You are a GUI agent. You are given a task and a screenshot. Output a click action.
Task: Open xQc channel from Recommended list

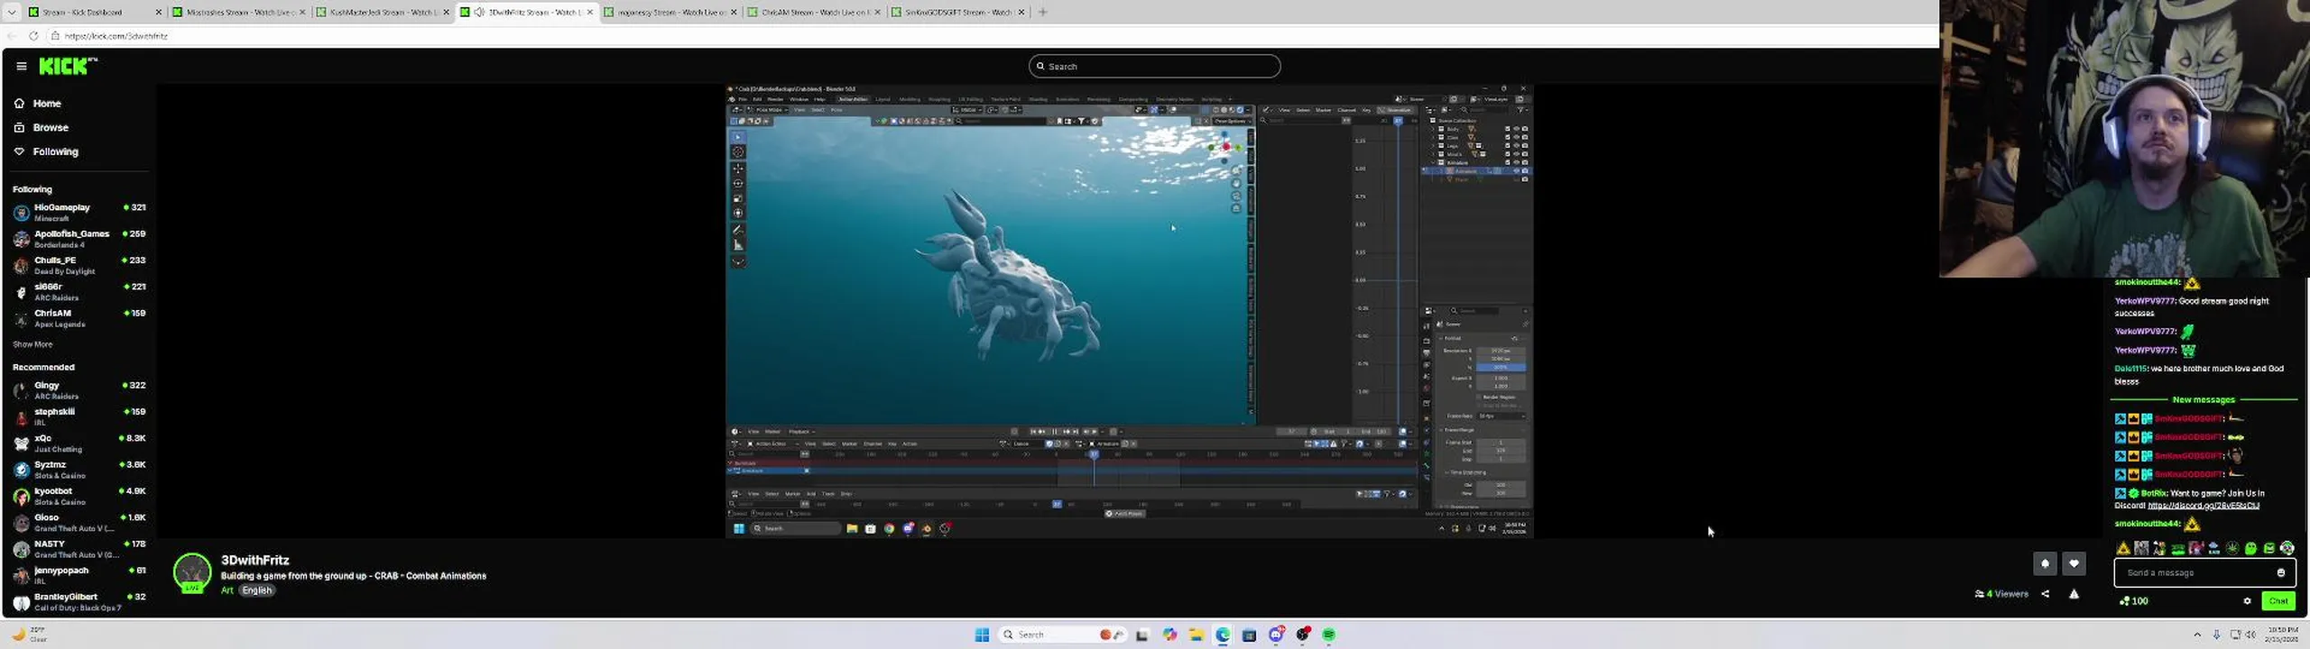click(x=79, y=443)
